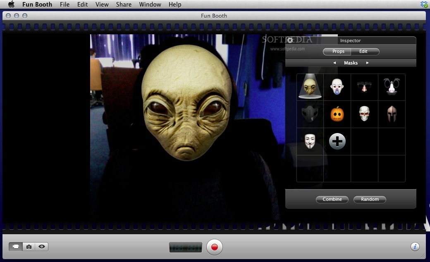Go to previous prop category arrow
The height and width of the screenshot is (262, 430).
[334, 63]
